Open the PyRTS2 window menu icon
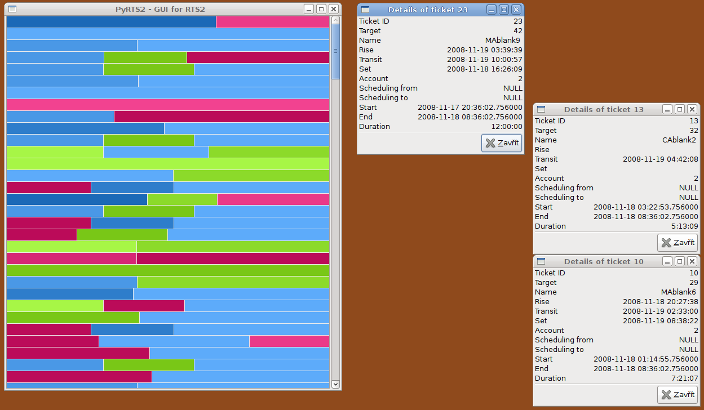Screen dimensions: 704x410 [x=12, y=9]
